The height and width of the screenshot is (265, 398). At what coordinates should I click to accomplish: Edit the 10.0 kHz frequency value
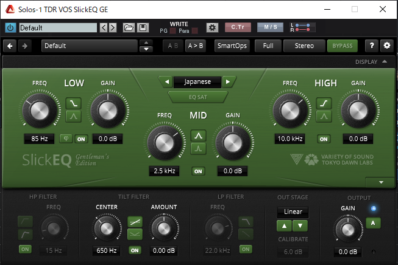290,139
